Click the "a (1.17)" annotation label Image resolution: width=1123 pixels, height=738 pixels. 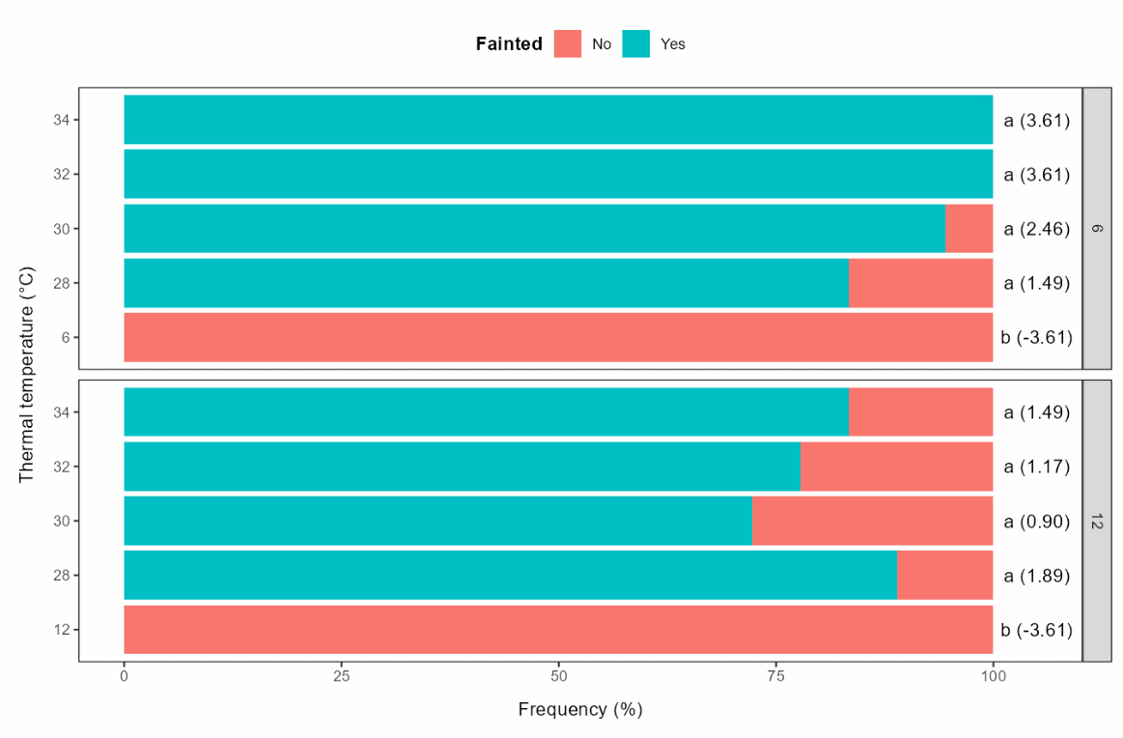1037,467
